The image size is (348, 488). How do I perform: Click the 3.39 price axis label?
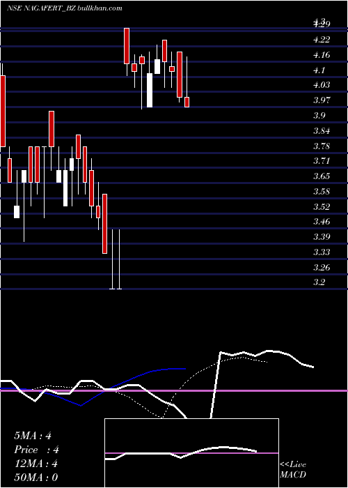(x=322, y=237)
